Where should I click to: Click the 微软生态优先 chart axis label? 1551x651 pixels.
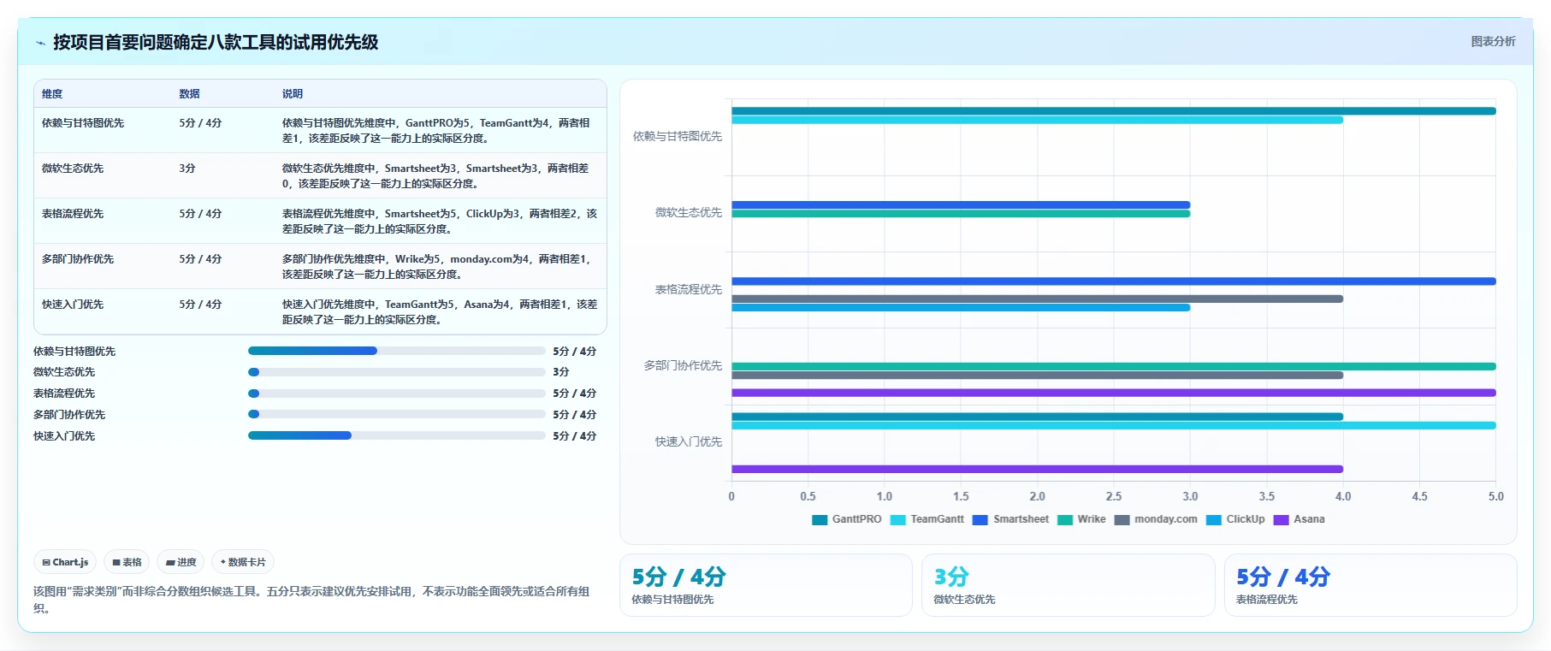(x=689, y=212)
